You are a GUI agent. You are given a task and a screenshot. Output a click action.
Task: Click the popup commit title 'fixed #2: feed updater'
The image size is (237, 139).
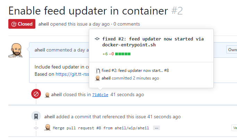point(153,42)
